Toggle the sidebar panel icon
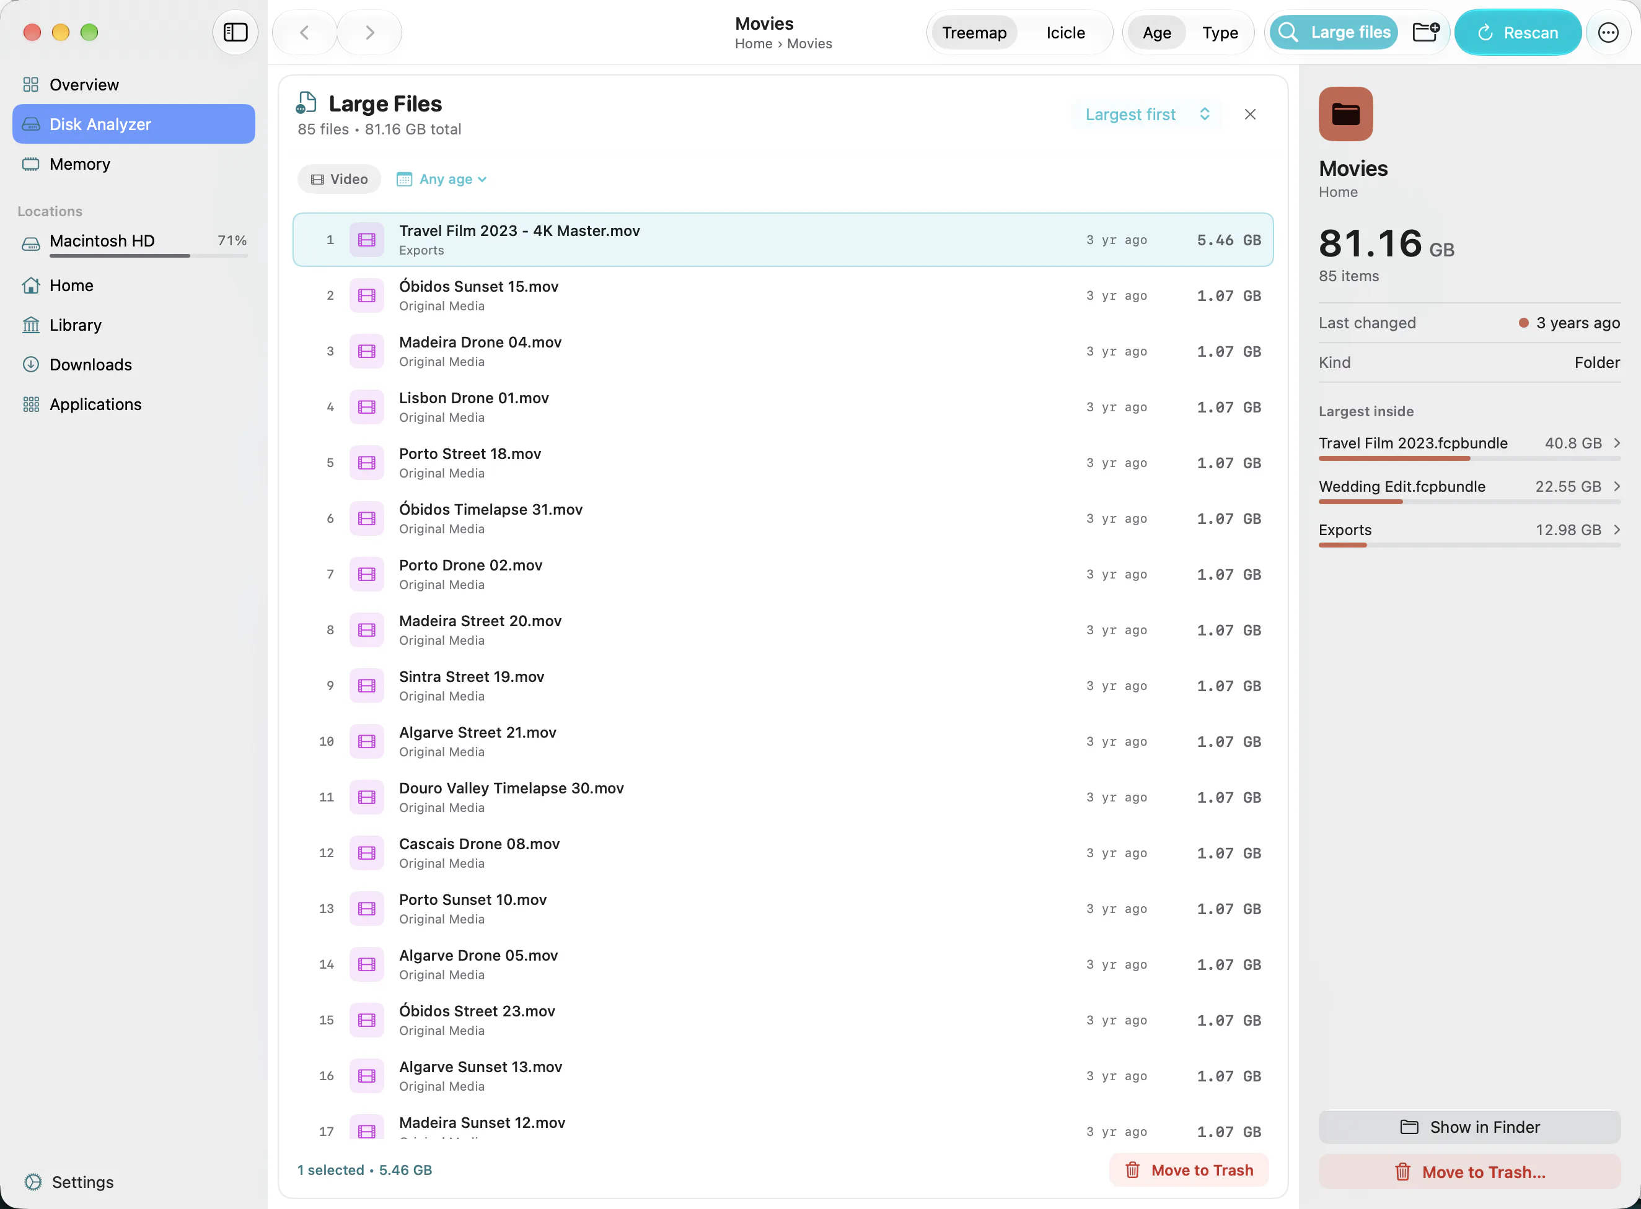The height and width of the screenshot is (1209, 1641). tap(235, 32)
